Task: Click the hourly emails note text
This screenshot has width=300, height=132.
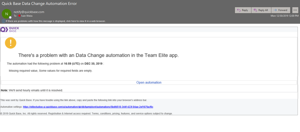Action: point(32,90)
